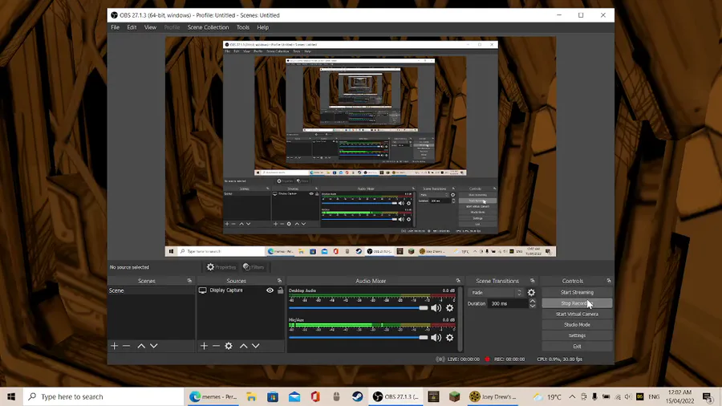
Task: Click the Start Streaming button
Action: coord(577,292)
